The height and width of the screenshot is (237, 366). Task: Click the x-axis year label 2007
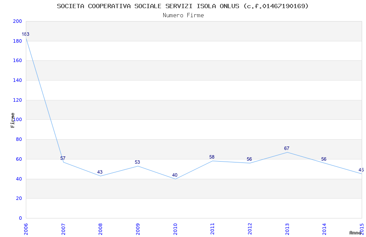click(x=63, y=229)
